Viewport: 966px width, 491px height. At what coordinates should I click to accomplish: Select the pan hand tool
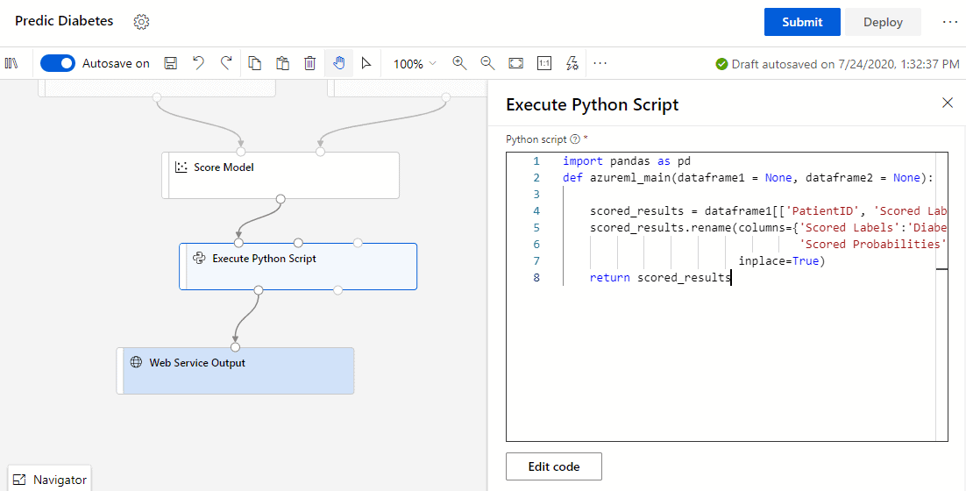coord(339,63)
